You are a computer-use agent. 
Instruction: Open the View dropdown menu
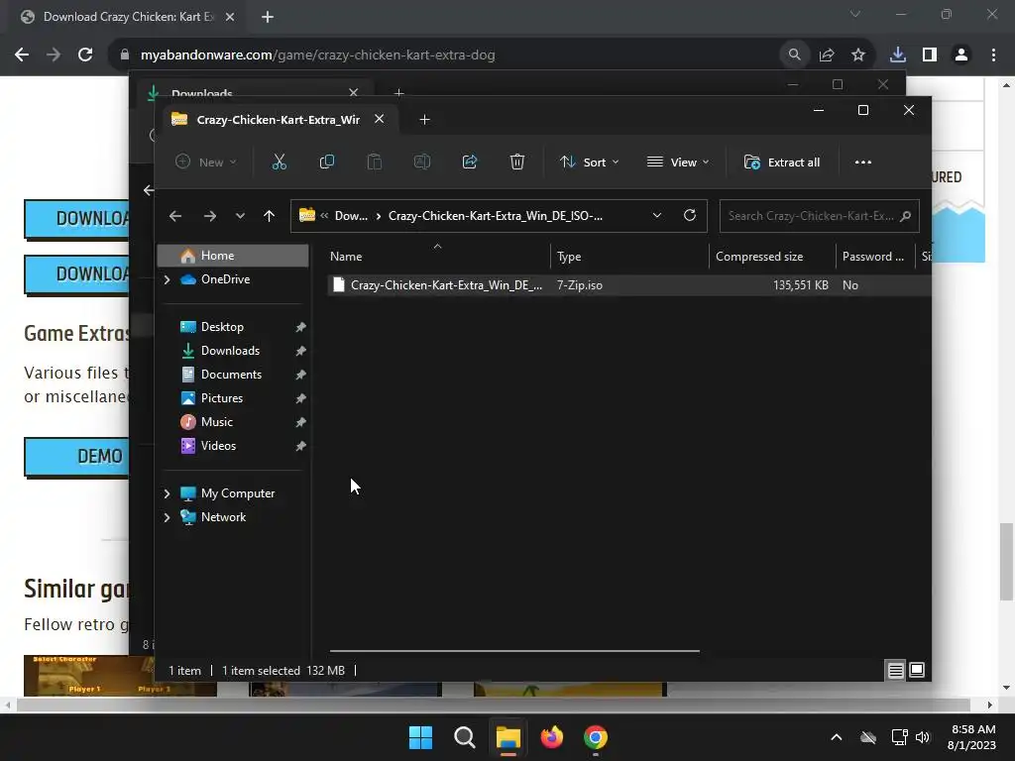click(x=678, y=162)
